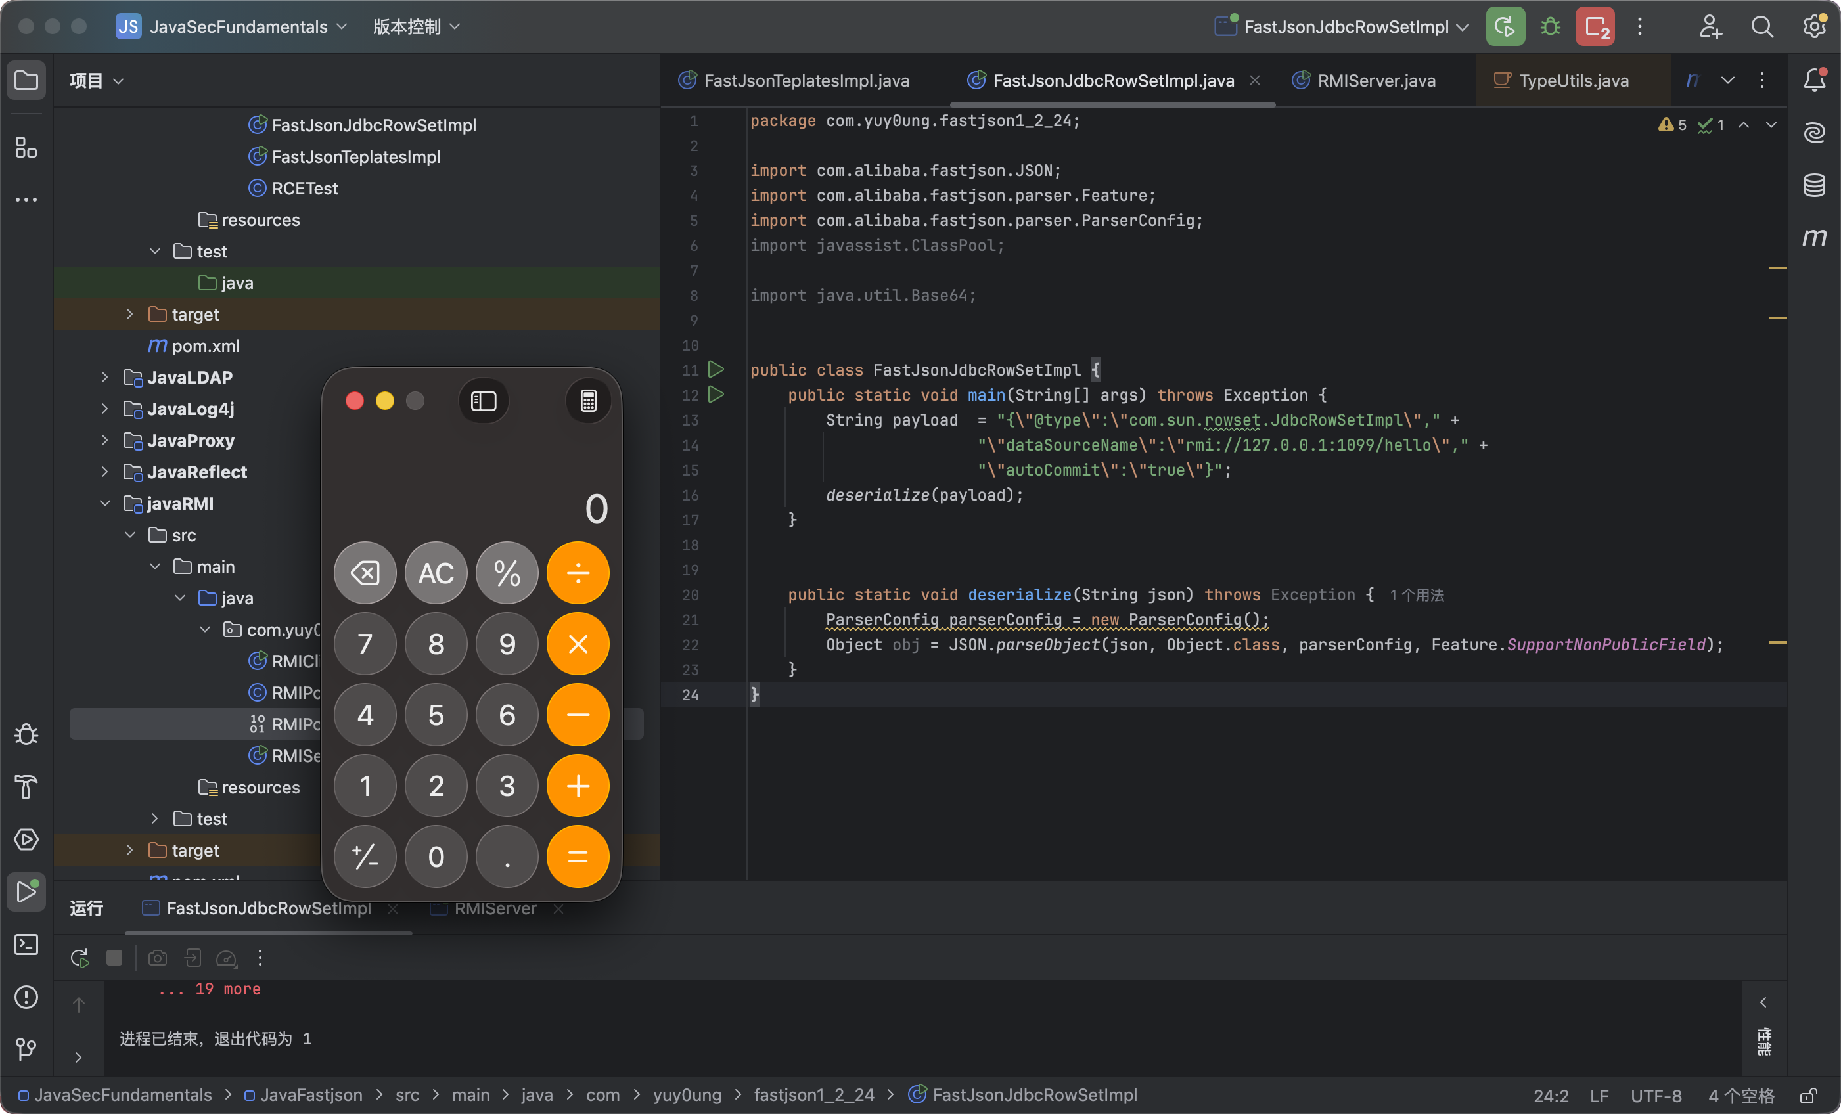Open the Database tool window on the right sidebar
The width and height of the screenshot is (1841, 1114).
(1814, 185)
